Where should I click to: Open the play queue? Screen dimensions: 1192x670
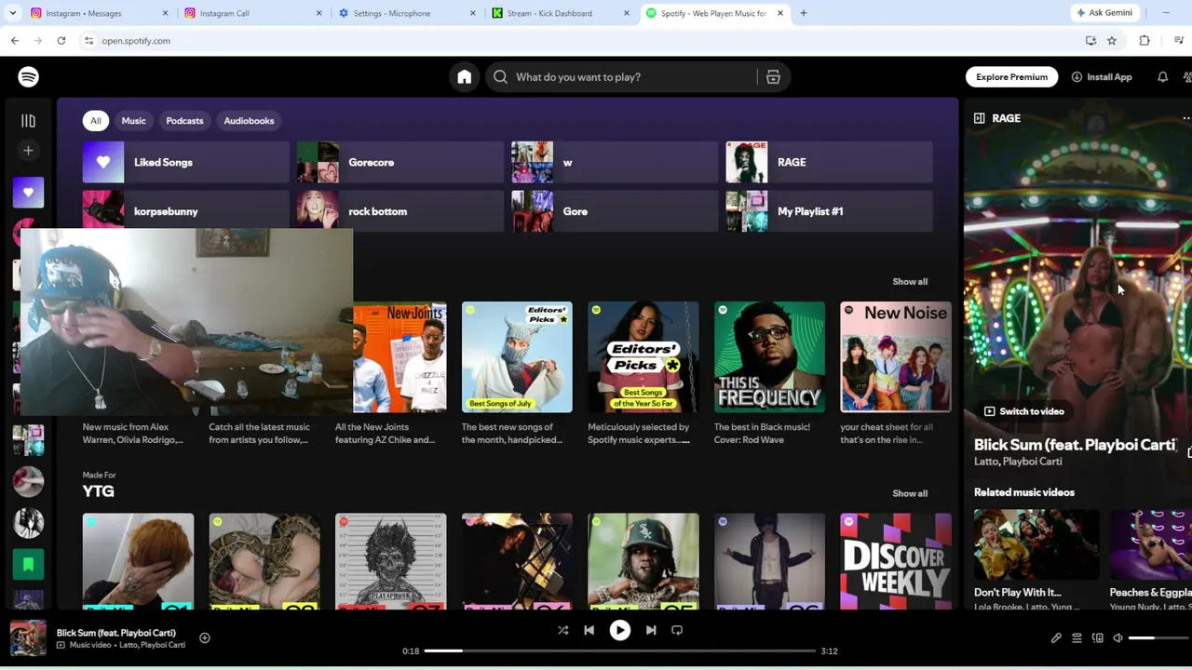coord(1077,638)
